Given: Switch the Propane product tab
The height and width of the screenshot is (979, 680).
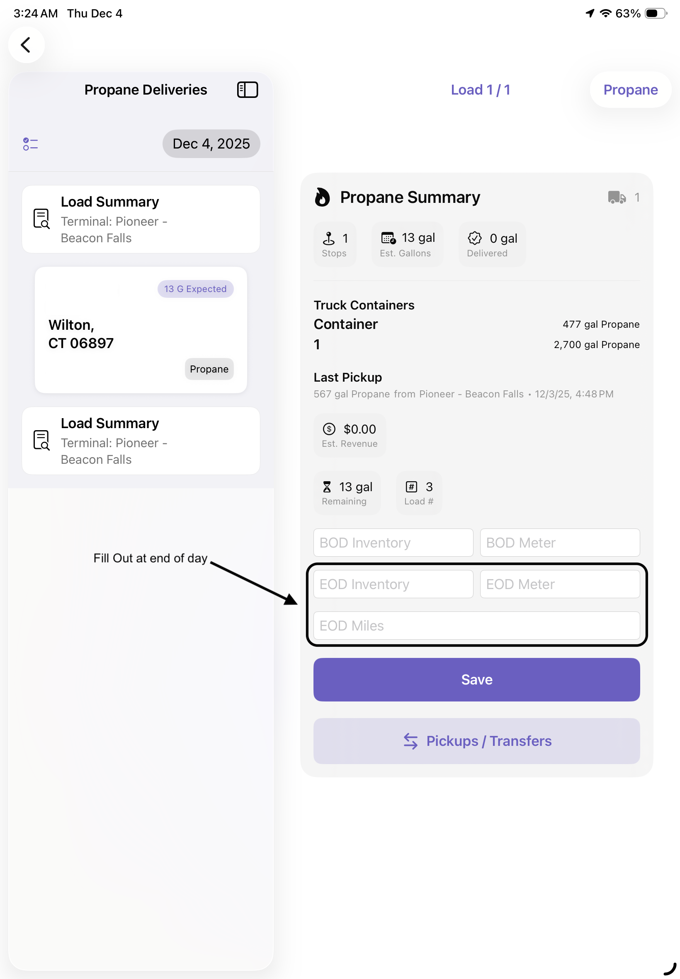Looking at the screenshot, I should pyautogui.click(x=630, y=90).
